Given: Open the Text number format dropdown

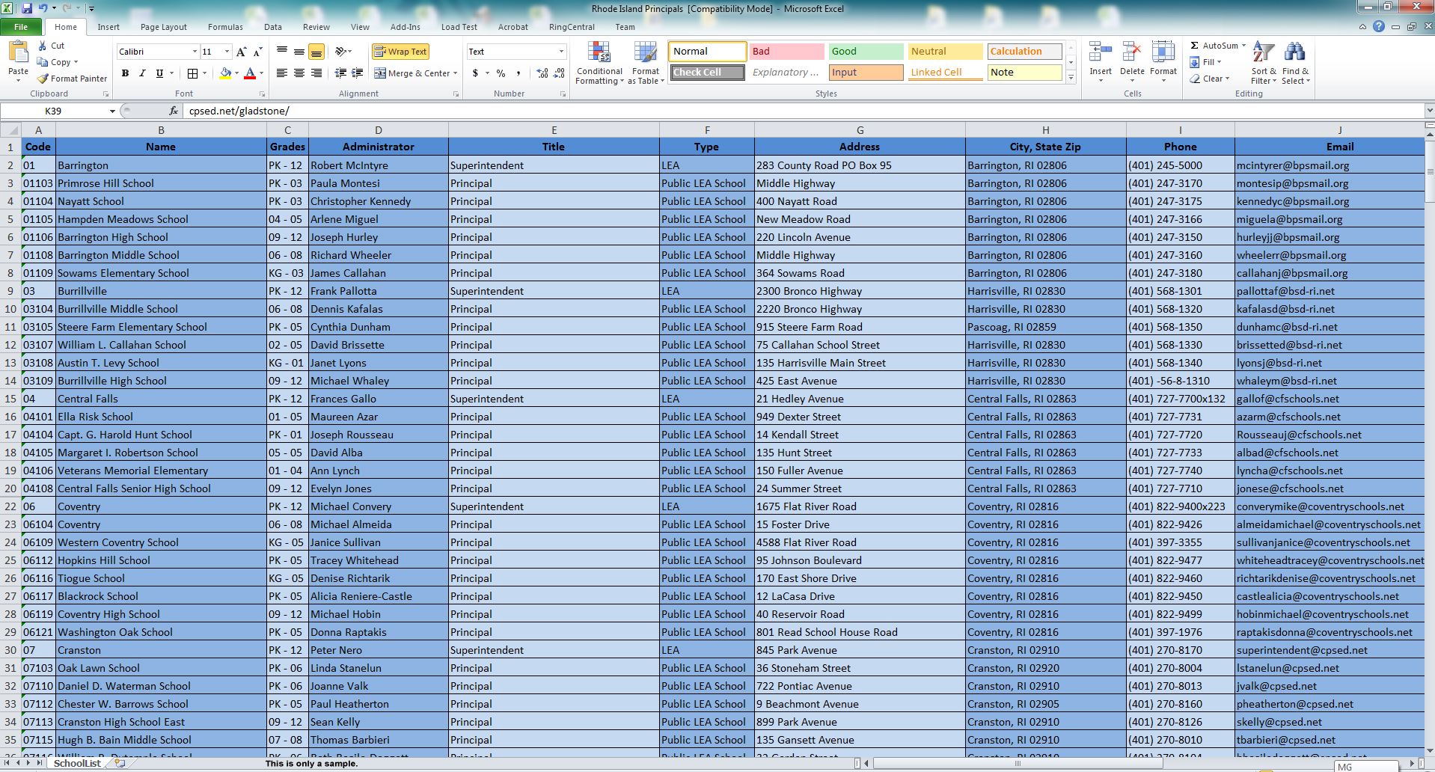Looking at the screenshot, I should 561,52.
